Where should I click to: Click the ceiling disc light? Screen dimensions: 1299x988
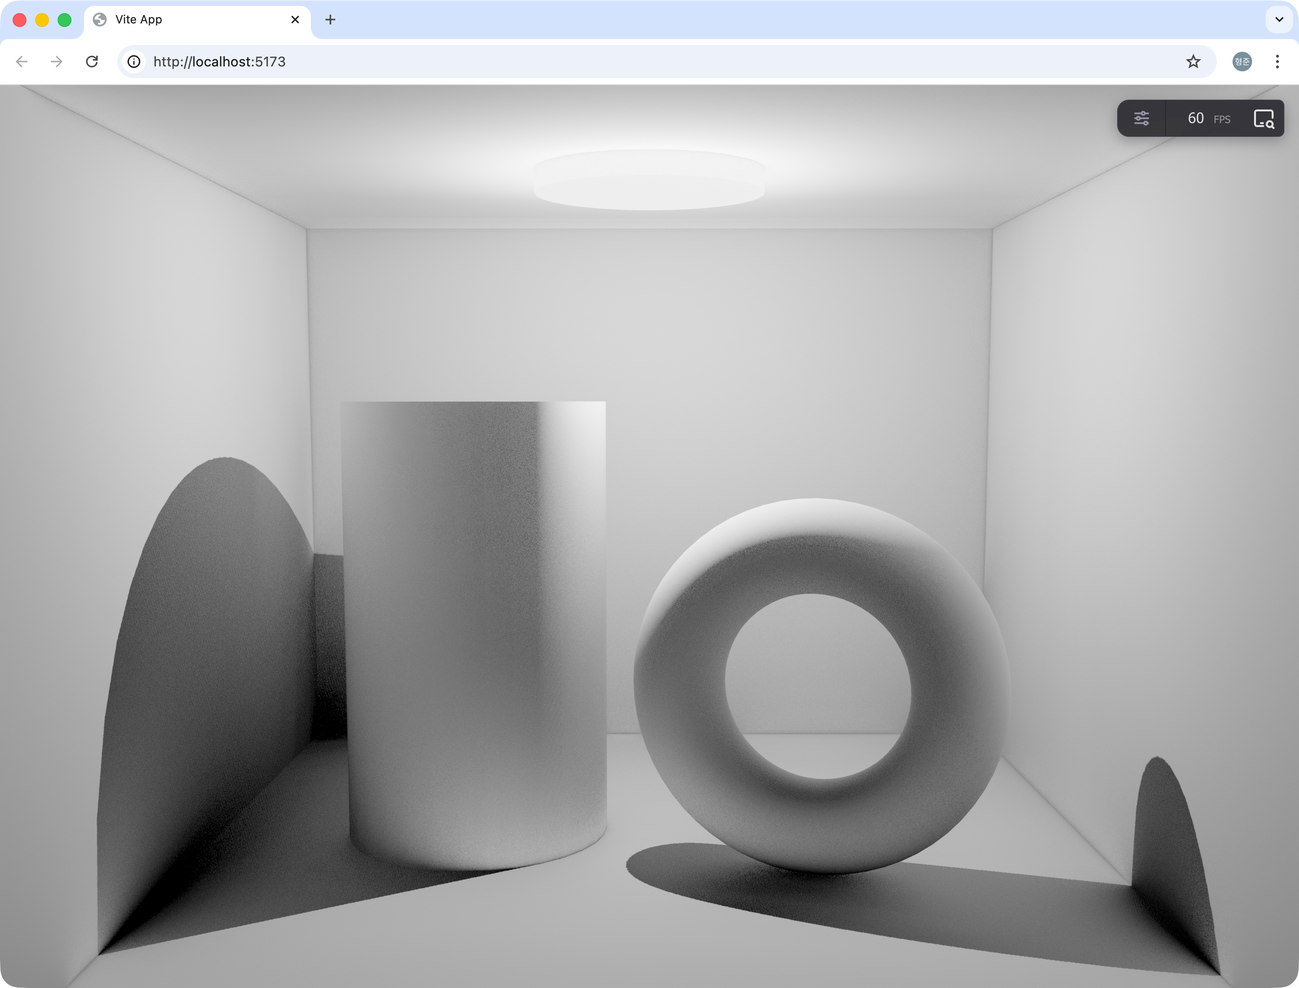649,179
